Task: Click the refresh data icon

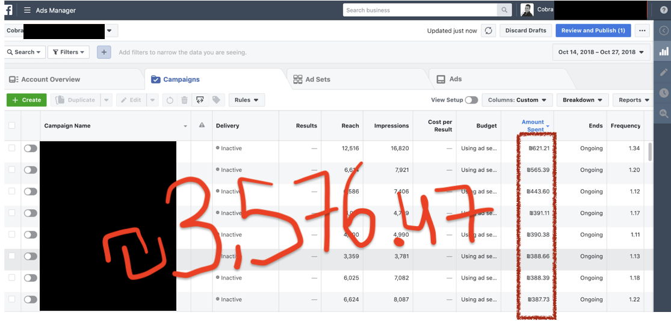Action: coord(489,31)
